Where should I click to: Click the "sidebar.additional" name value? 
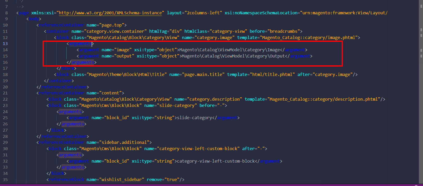(124, 143)
